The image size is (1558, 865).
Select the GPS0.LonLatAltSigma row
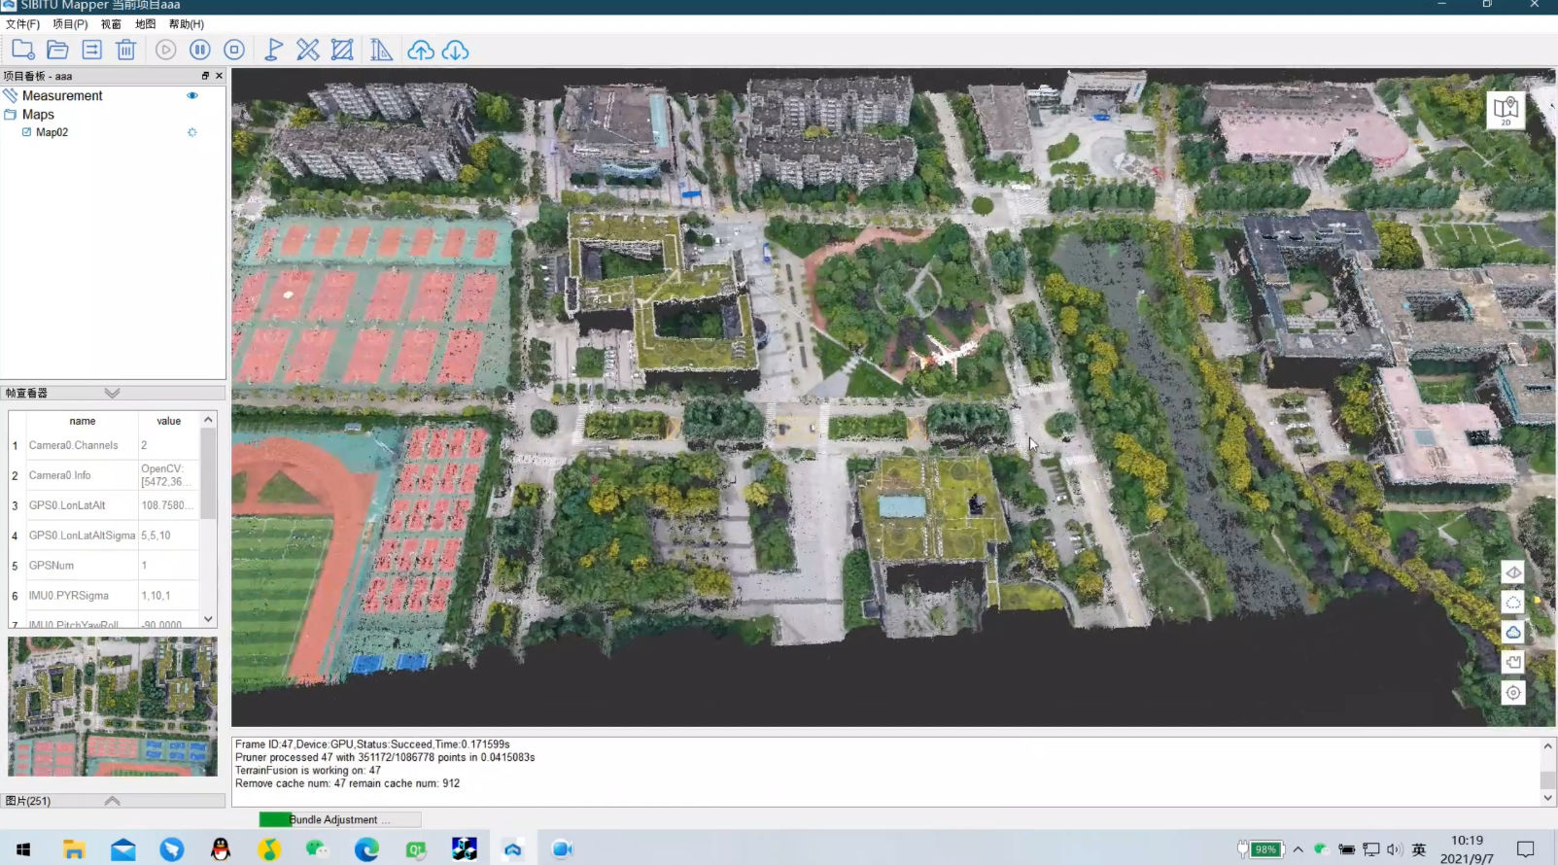[104, 536]
